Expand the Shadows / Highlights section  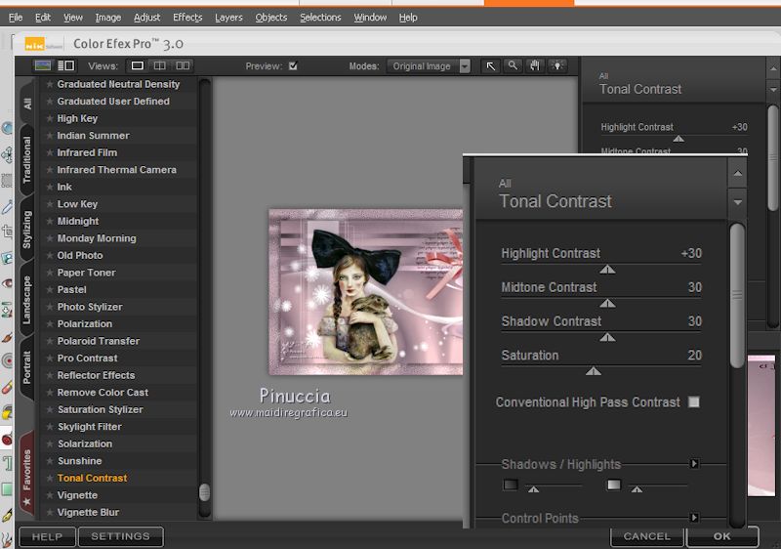coord(694,464)
